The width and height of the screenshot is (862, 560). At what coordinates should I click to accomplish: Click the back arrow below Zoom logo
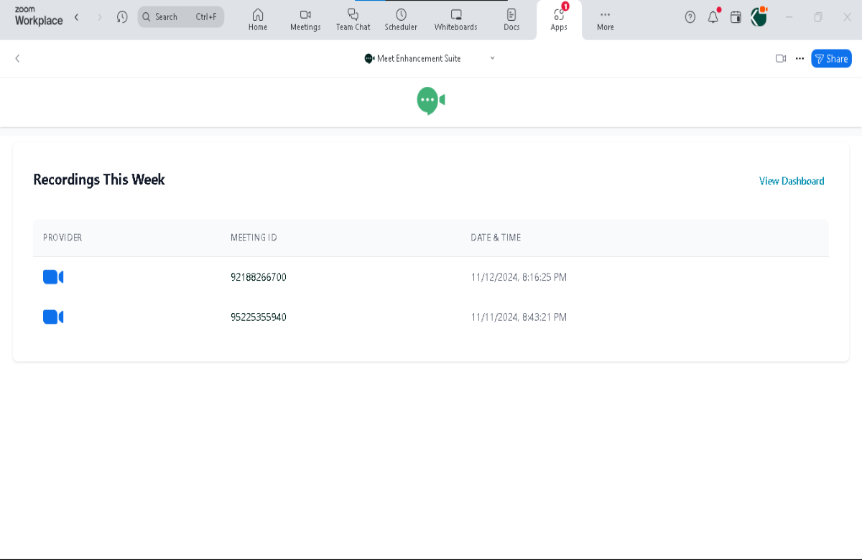point(17,59)
